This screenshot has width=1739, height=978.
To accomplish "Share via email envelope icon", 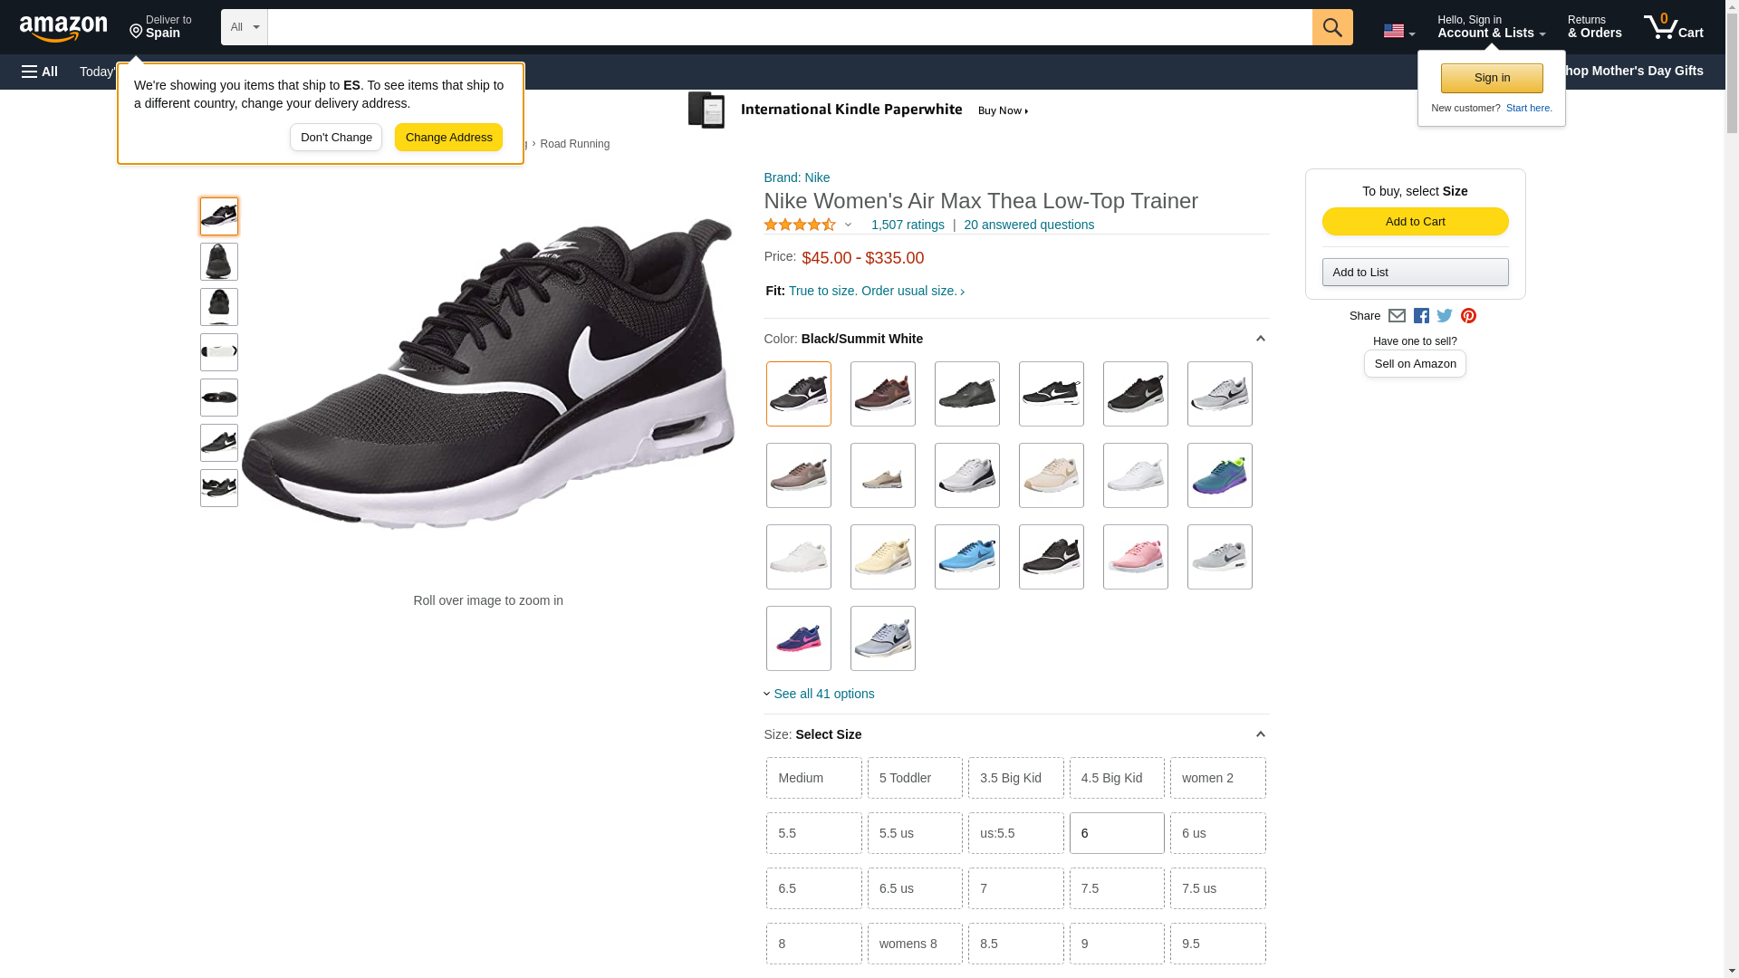I will tap(1397, 316).
